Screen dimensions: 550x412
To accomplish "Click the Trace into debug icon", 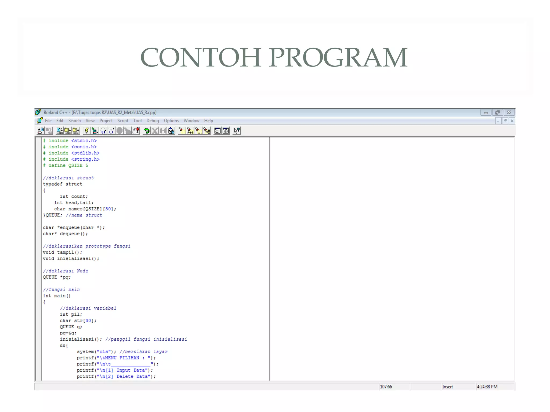I will click(x=111, y=131).
